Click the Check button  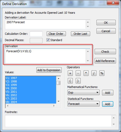[x=105, y=52]
